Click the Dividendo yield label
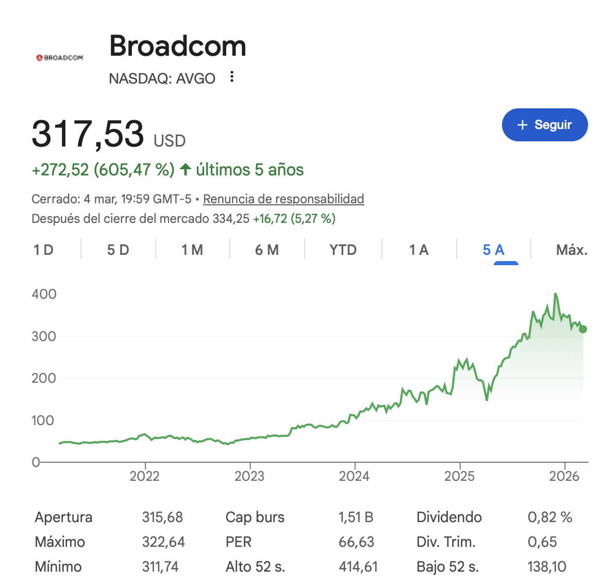This screenshot has height=583, width=603. point(449,517)
